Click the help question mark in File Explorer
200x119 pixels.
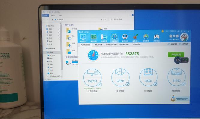[x=133, y=15]
